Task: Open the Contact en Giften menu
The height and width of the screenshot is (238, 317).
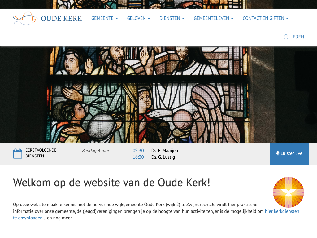Action: (265, 18)
